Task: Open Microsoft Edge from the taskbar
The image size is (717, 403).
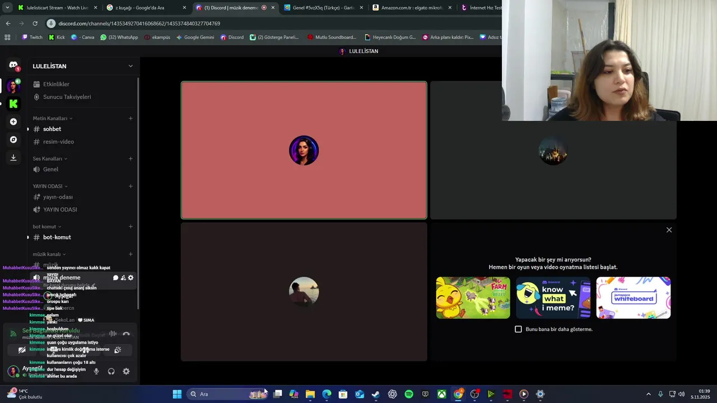Action: [x=327, y=394]
